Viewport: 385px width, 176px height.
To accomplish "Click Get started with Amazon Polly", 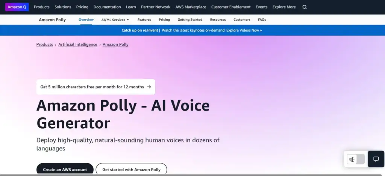I will (131, 169).
